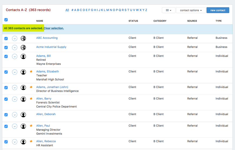Screen dimensions: 235x150
Task: Click the orange house icon beside Adams, Elizabeth
Action: click(x=31, y=71)
